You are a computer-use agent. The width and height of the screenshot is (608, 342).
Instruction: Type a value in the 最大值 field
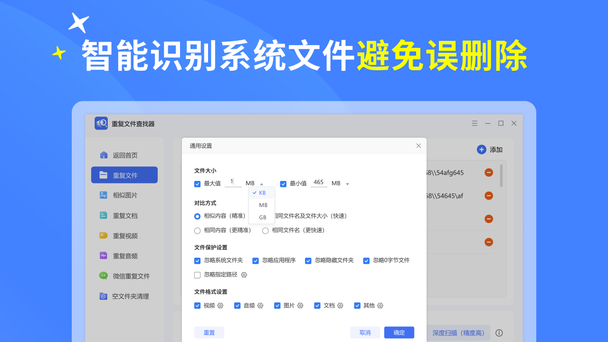(x=233, y=183)
